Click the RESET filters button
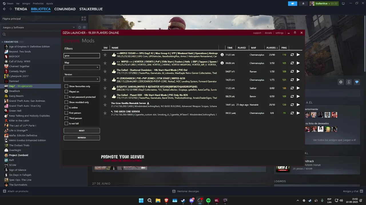This screenshot has height=205, width=366. pyautogui.click(x=81, y=131)
